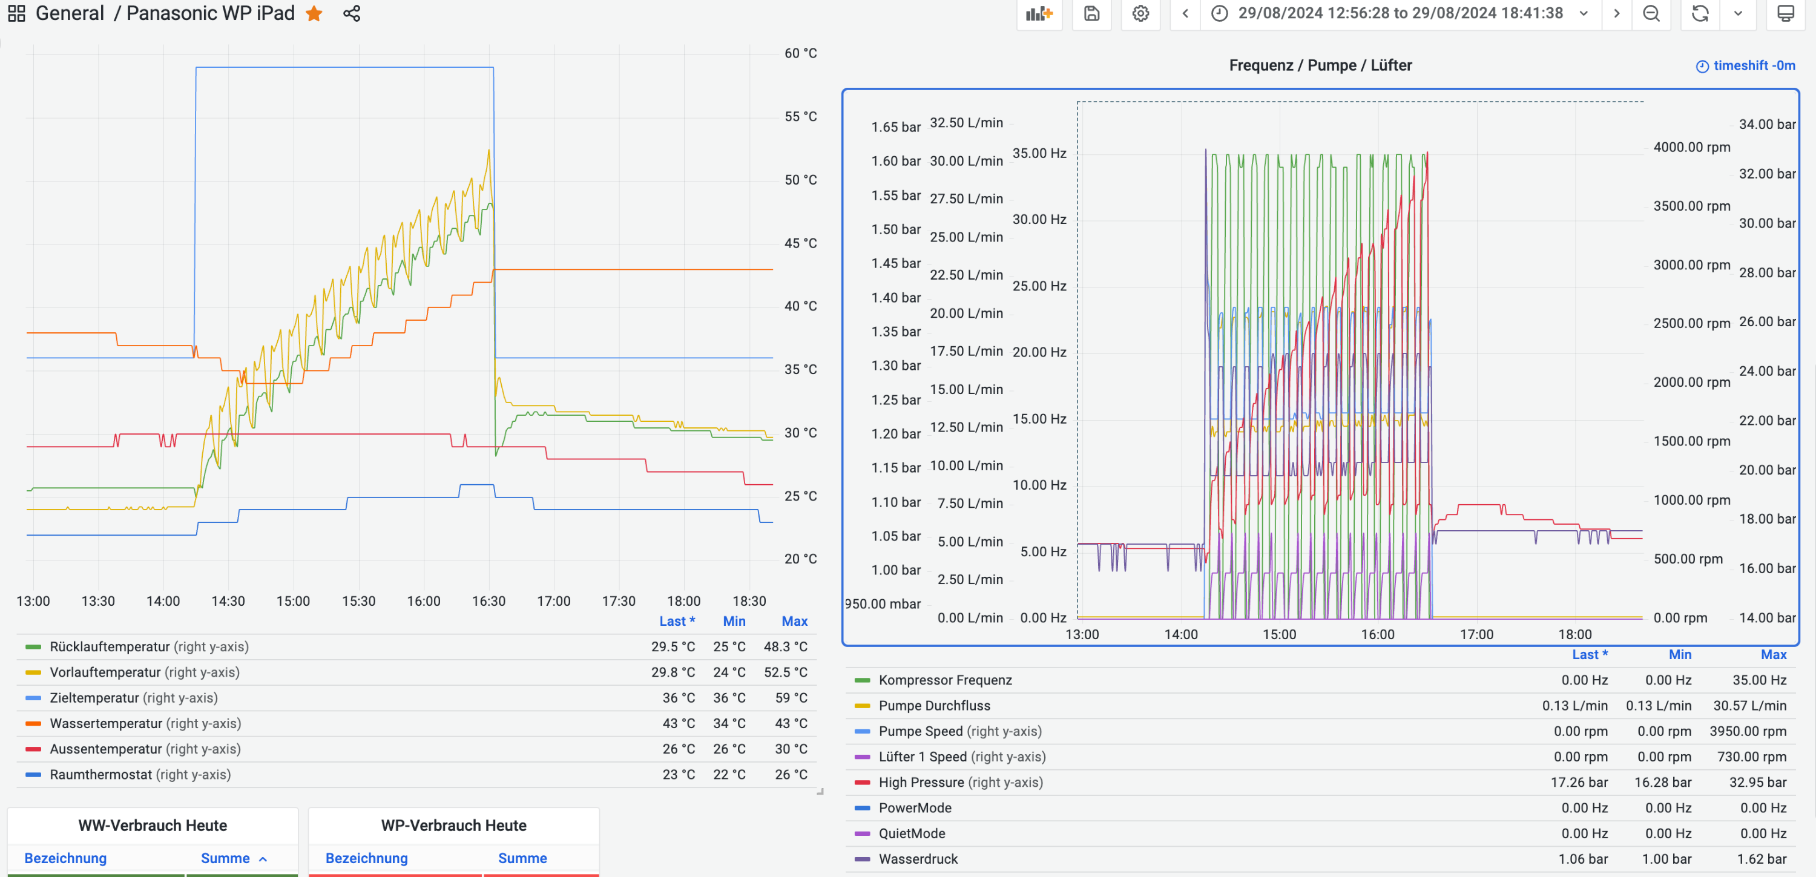Viewport: 1816px width, 877px height.
Task: Switch to TV display mode icon
Action: click(1786, 13)
